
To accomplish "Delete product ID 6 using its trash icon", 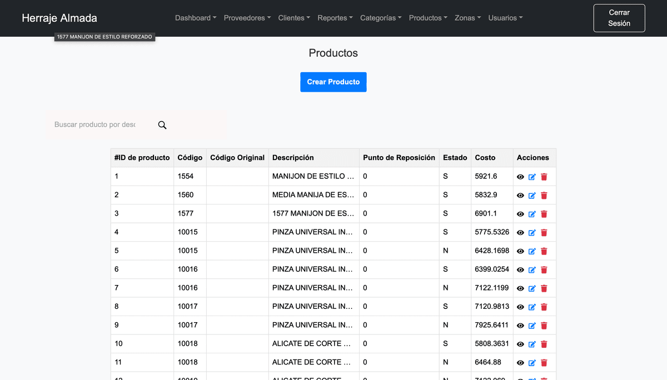I will (544, 269).
